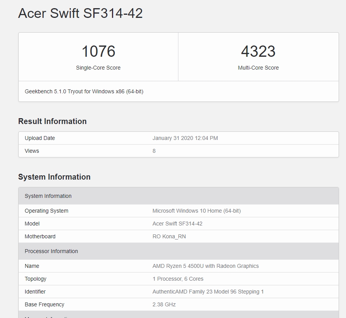
Task: Click the Views row label
Action: 32,151
